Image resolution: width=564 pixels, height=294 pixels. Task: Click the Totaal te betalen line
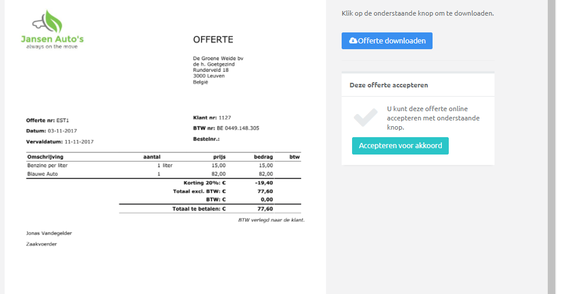pyautogui.click(x=210, y=209)
